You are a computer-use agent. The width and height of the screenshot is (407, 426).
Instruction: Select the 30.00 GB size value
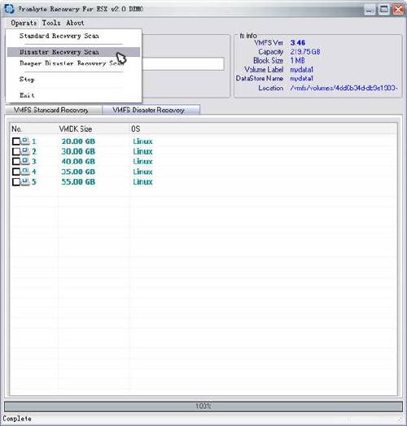pyautogui.click(x=78, y=151)
